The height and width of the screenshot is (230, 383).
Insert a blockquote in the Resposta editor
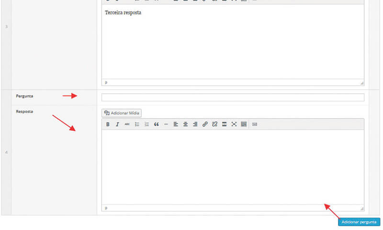157,124
